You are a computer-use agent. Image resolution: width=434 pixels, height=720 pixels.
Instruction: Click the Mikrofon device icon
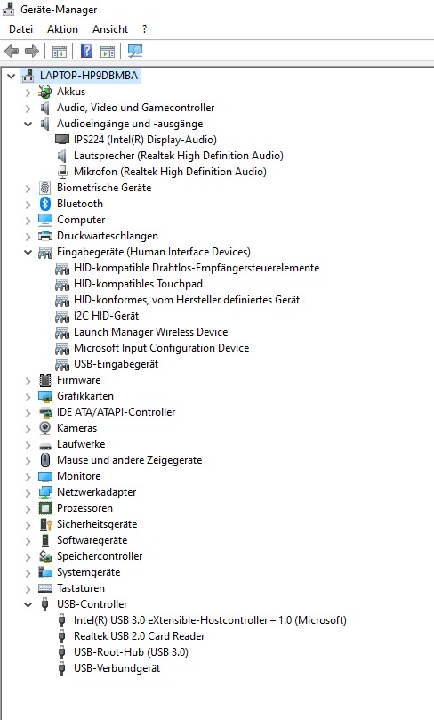62,172
